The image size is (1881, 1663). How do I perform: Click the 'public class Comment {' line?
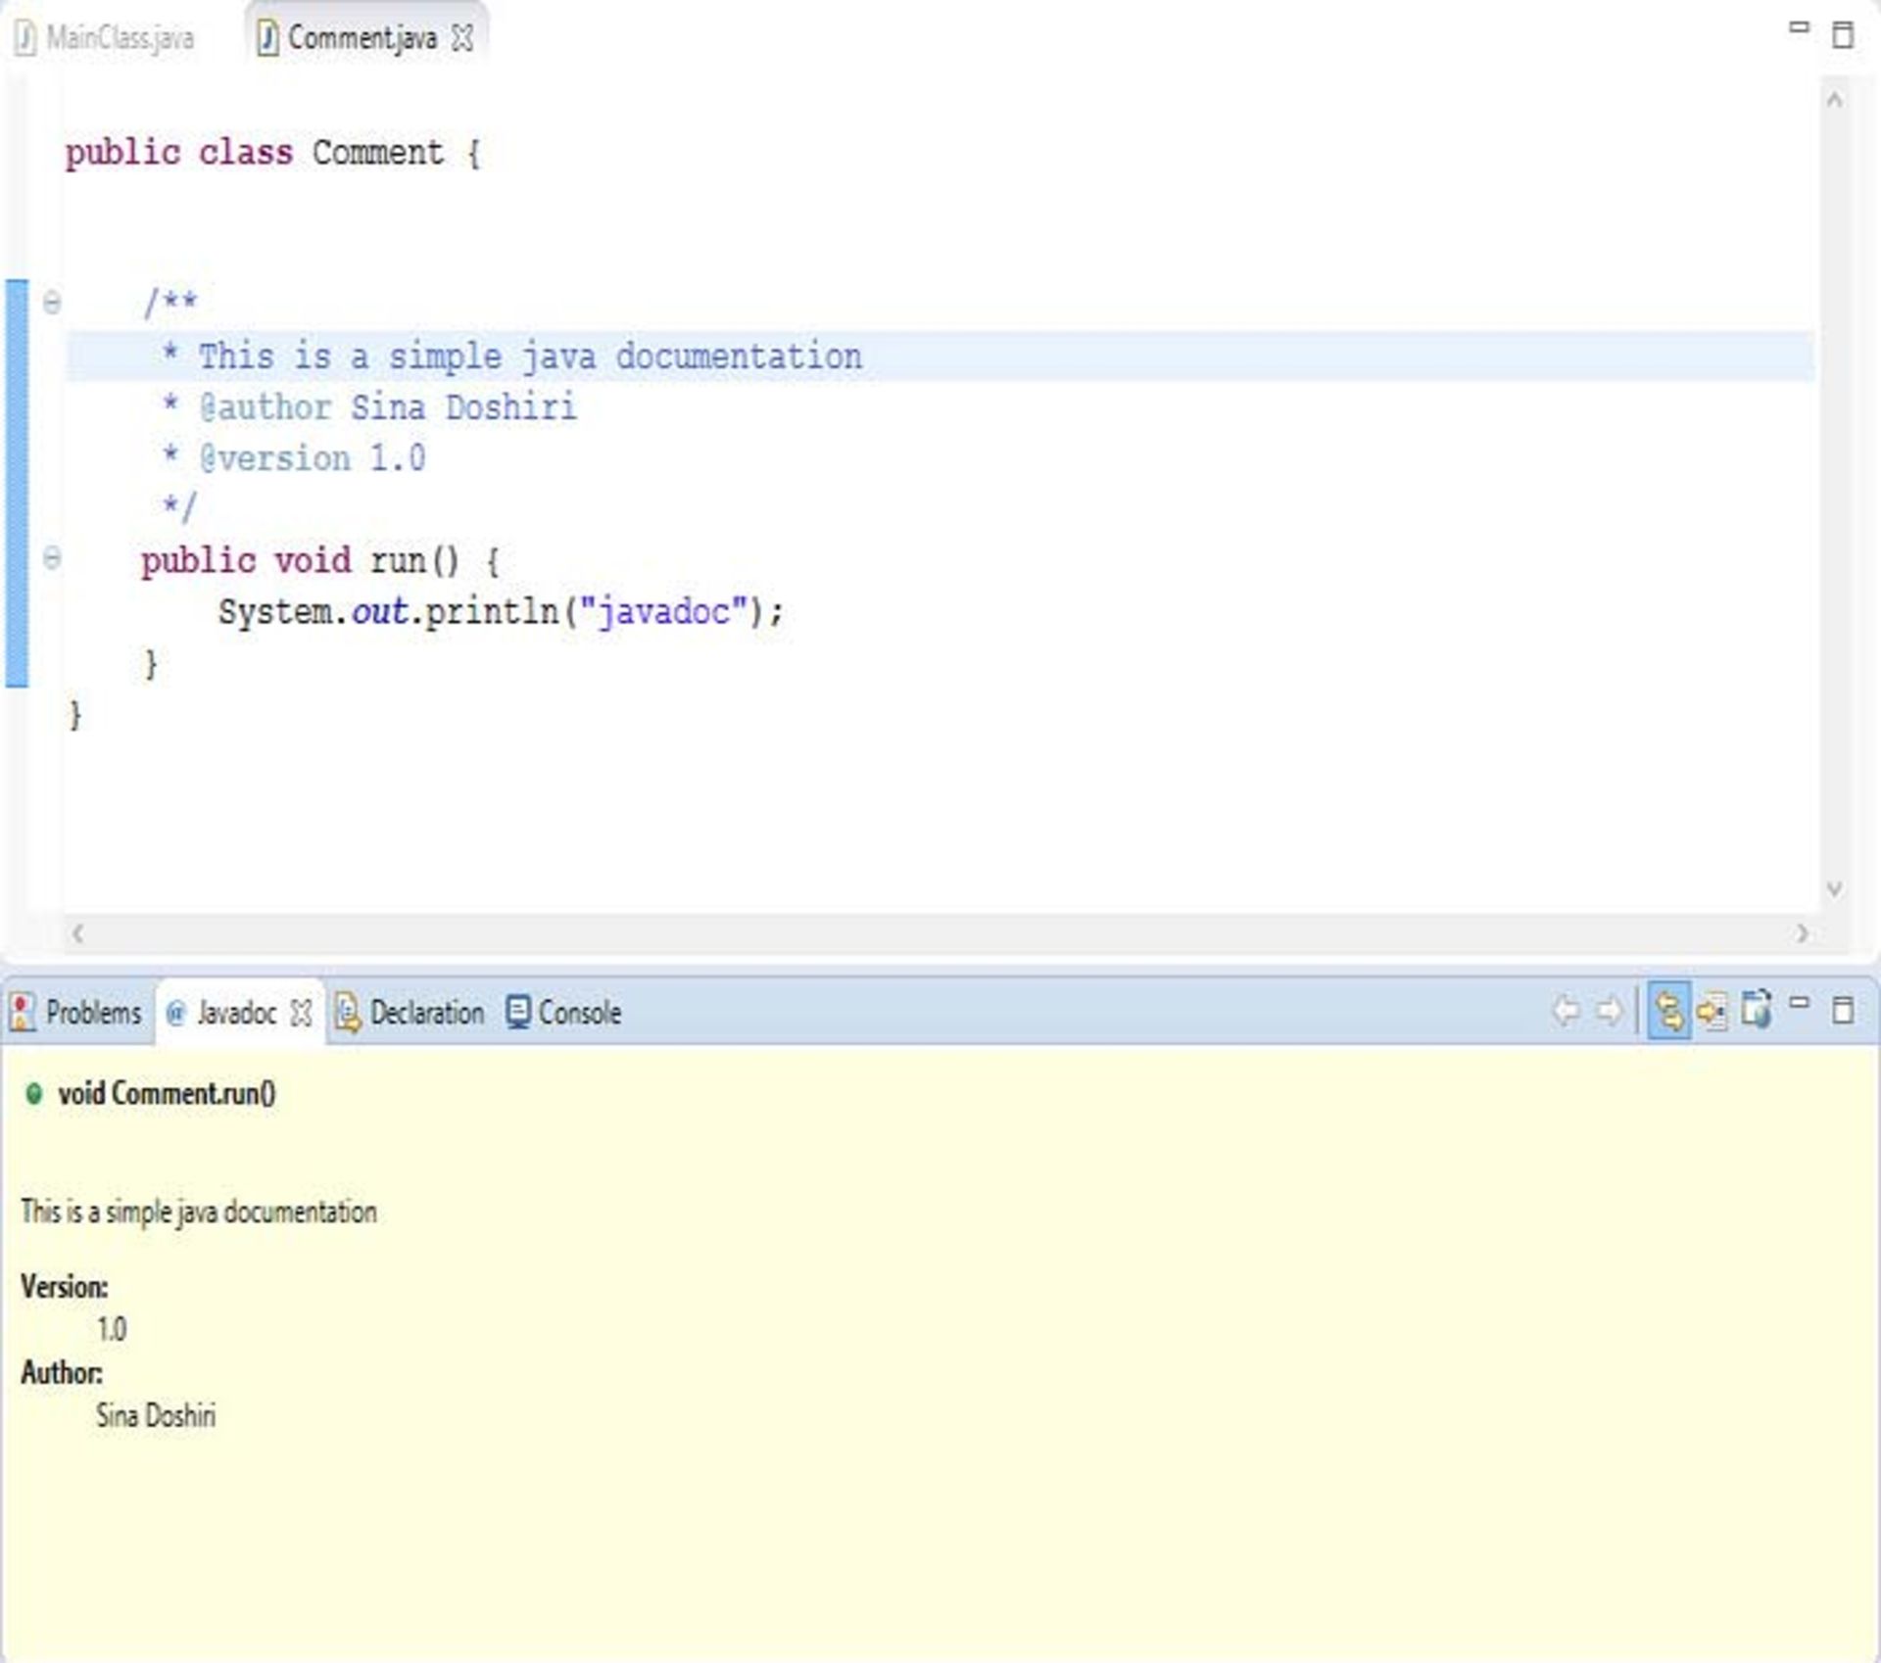pos(273,153)
